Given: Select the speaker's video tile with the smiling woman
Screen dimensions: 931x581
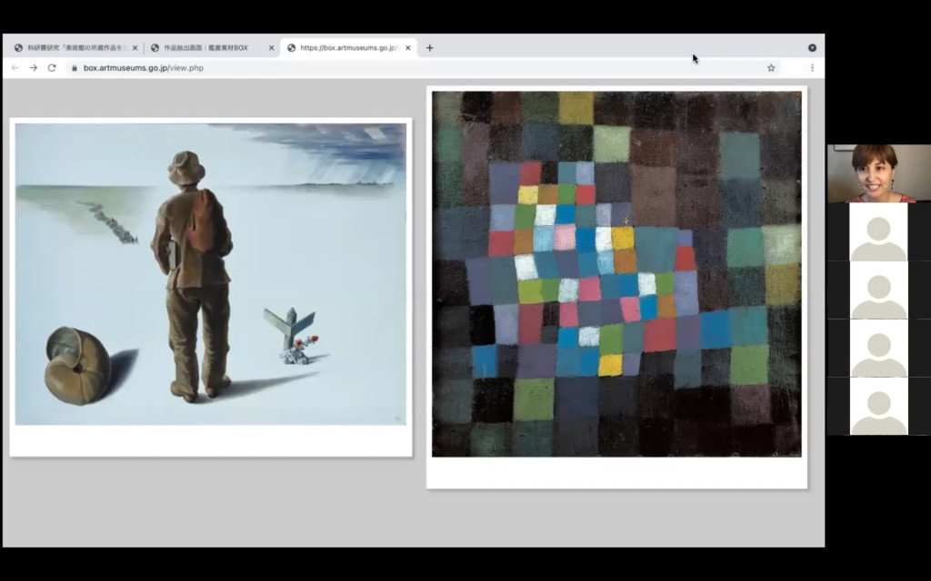Looking at the screenshot, I should point(879,173).
